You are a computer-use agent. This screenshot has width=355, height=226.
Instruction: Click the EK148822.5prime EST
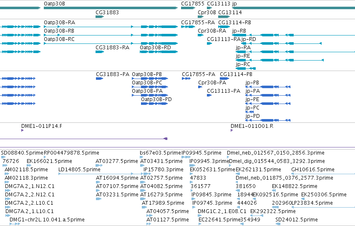pos(274,190)
